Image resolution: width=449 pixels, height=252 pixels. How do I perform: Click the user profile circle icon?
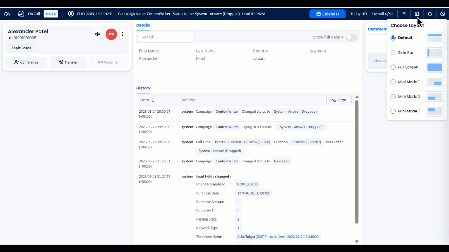(71, 14)
